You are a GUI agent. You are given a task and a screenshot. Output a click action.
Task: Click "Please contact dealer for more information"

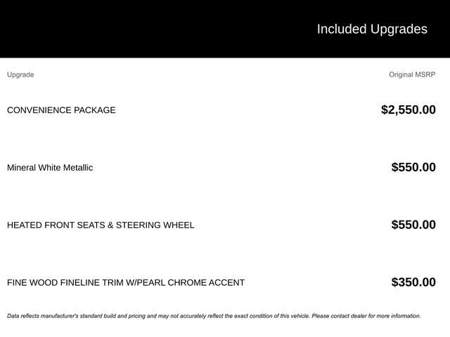(366, 316)
